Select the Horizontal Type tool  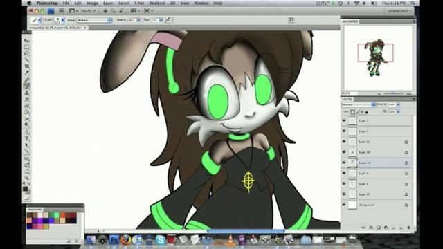coord(26,138)
